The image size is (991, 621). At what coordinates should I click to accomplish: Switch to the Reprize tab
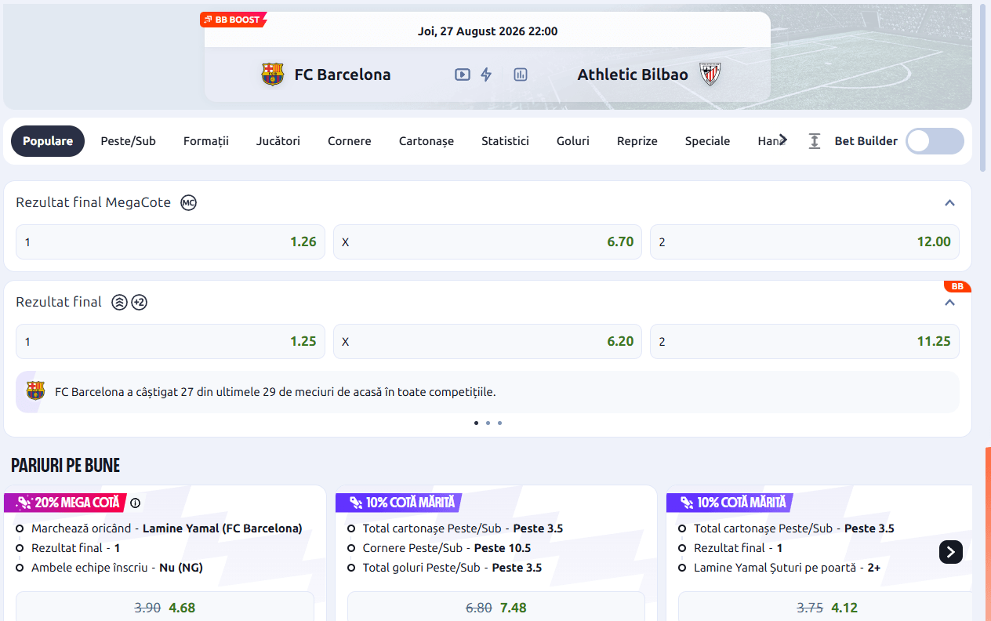tap(637, 141)
